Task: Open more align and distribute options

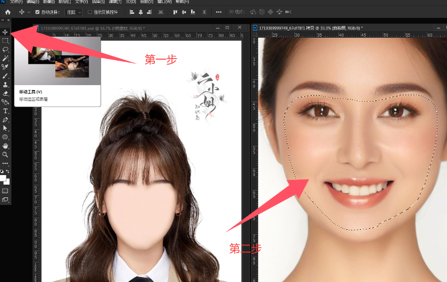Action: tap(219, 12)
